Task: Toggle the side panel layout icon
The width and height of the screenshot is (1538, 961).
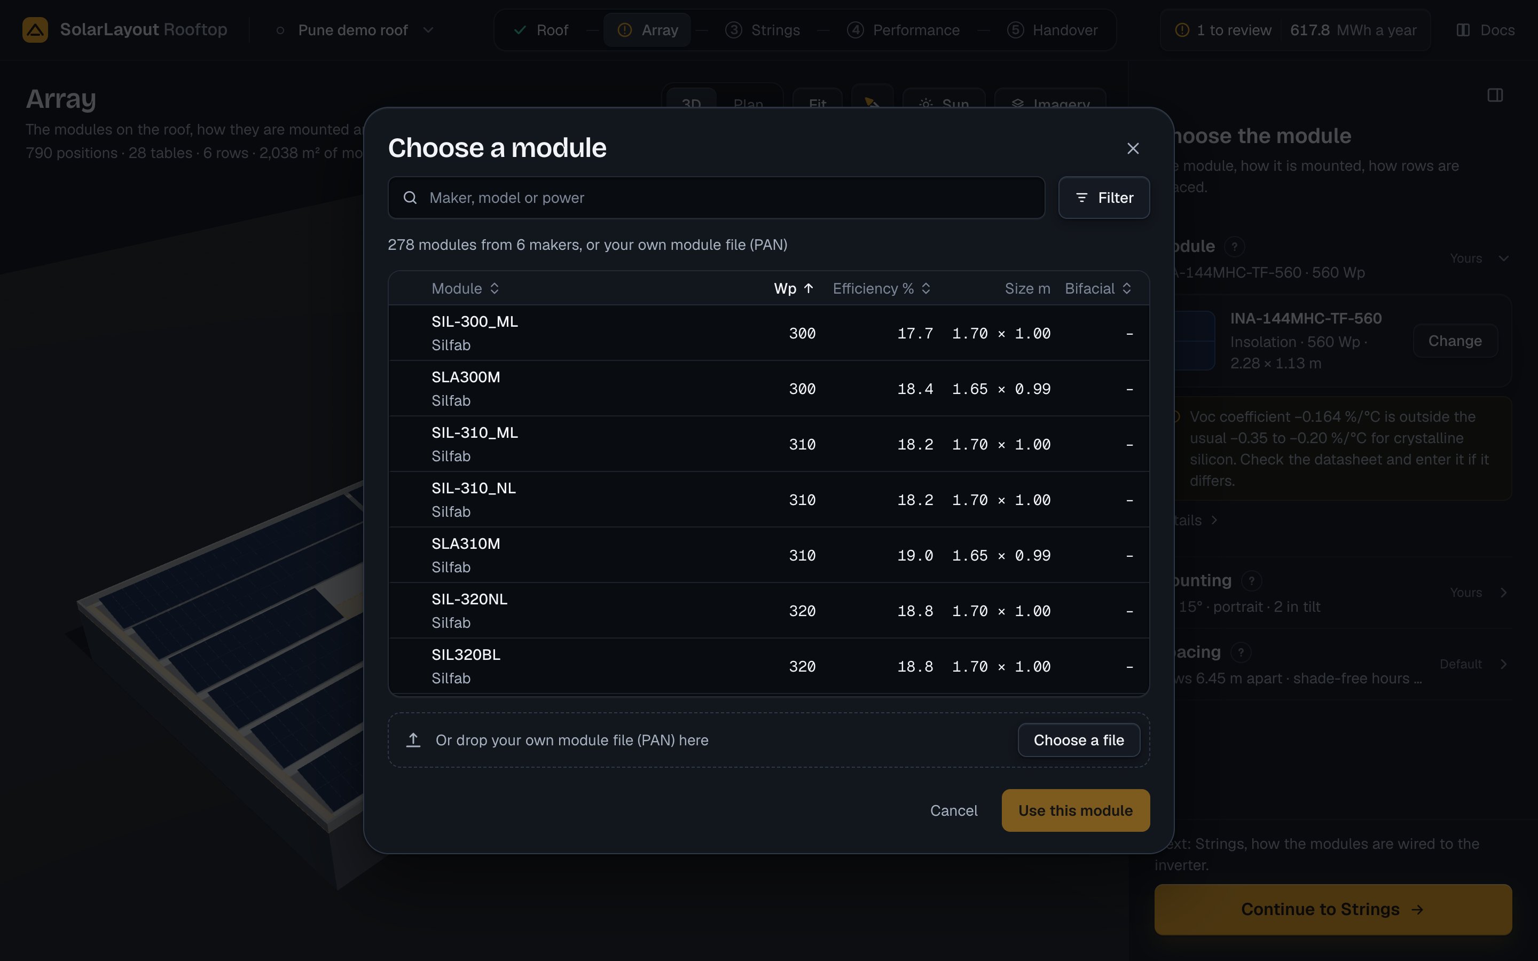Action: pyautogui.click(x=1495, y=96)
